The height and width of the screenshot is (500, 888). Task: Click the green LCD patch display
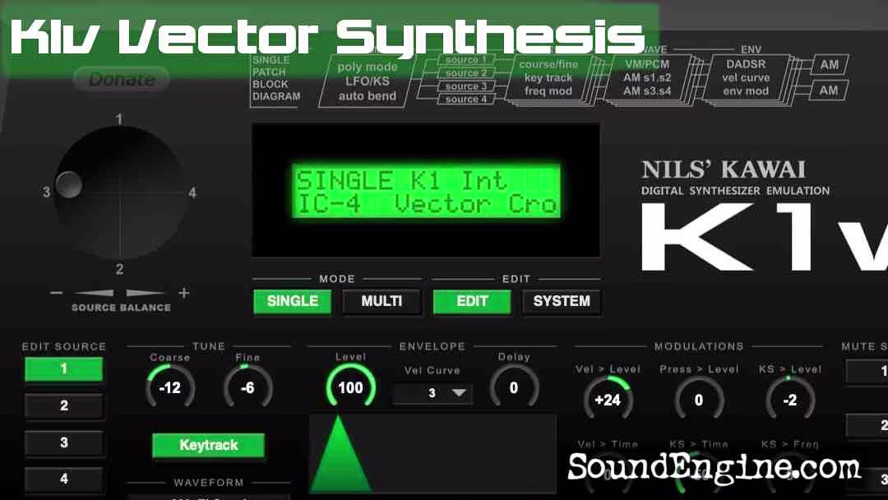coord(427,192)
